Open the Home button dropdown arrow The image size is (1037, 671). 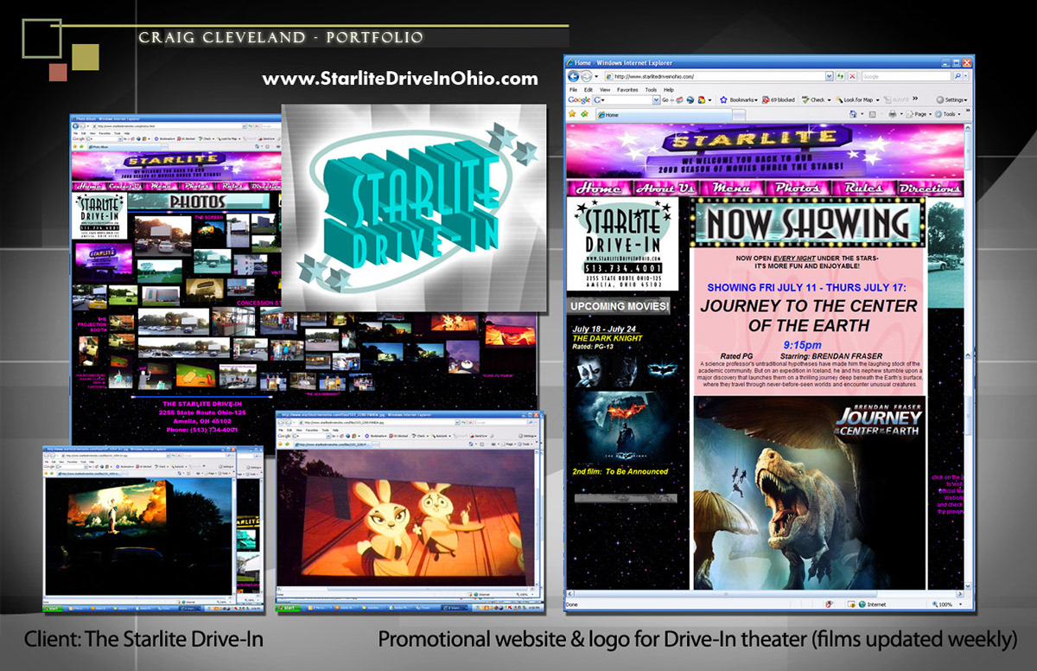click(x=862, y=113)
